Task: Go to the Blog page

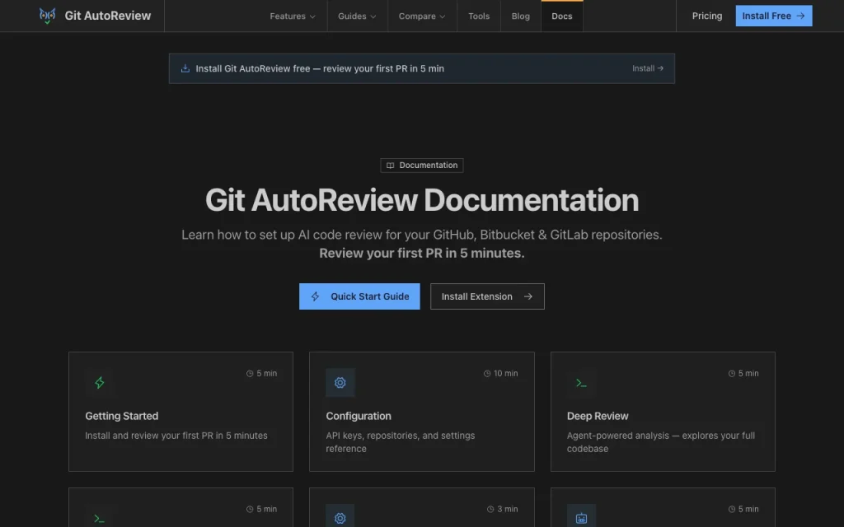Action: tap(521, 16)
